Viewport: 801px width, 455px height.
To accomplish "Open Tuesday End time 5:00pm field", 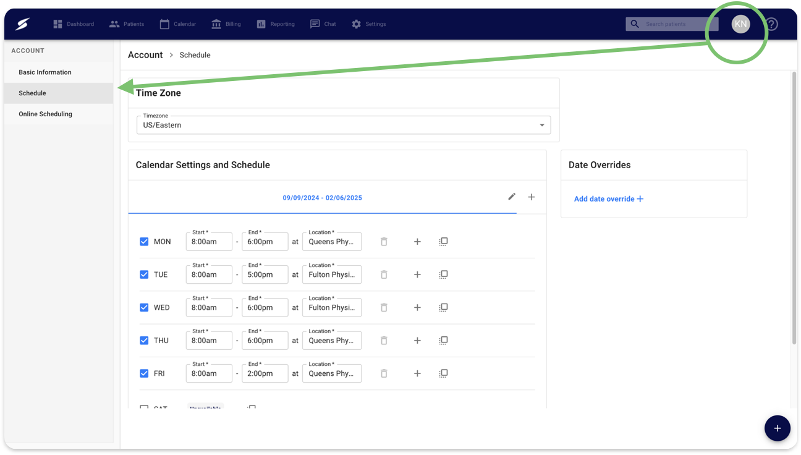I will coord(265,274).
